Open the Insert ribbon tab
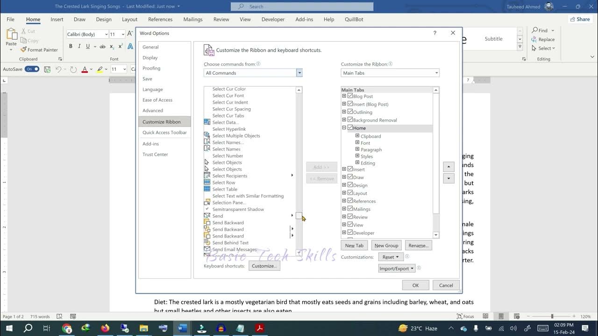This screenshot has height=336, width=598. 57,20
